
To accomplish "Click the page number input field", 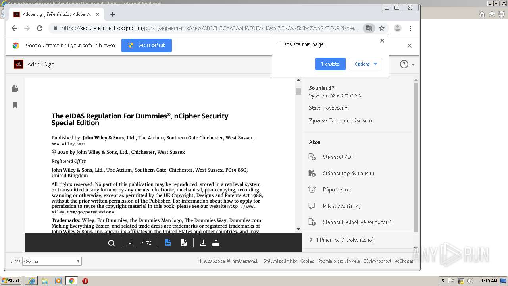I will (130, 243).
